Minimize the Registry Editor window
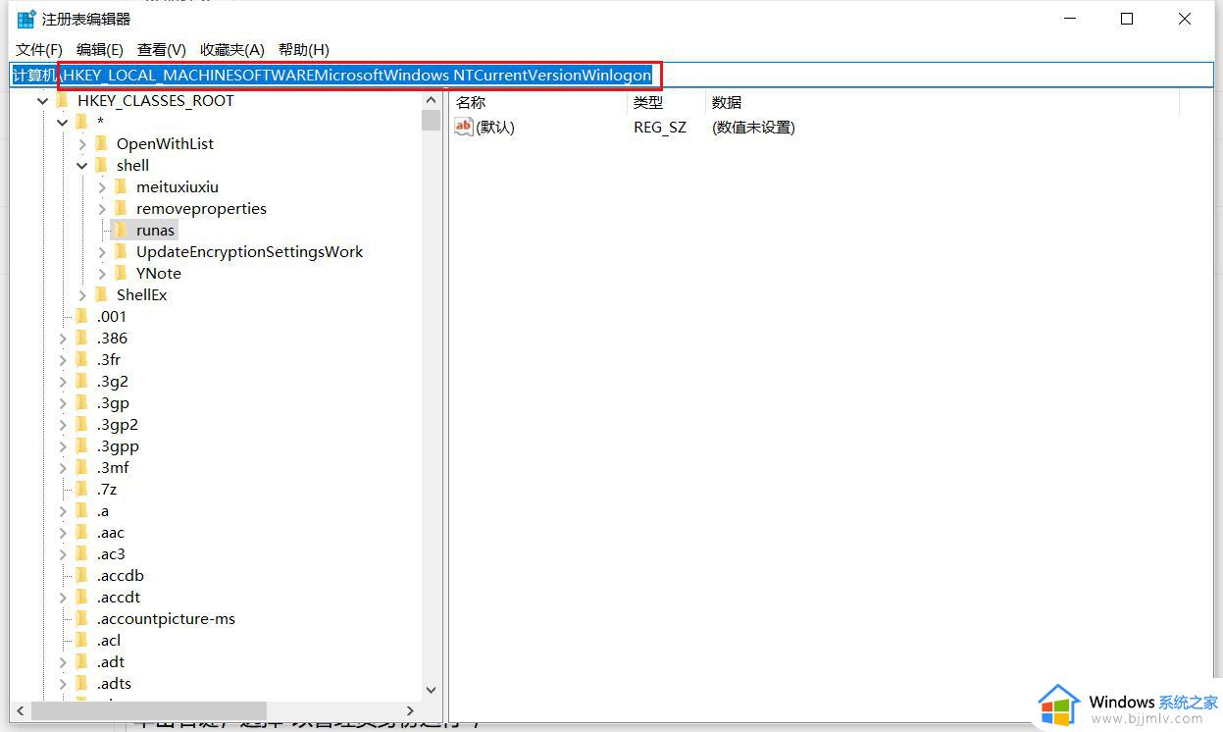Image resolution: width=1223 pixels, height=732 pixels. (1070, 19)
